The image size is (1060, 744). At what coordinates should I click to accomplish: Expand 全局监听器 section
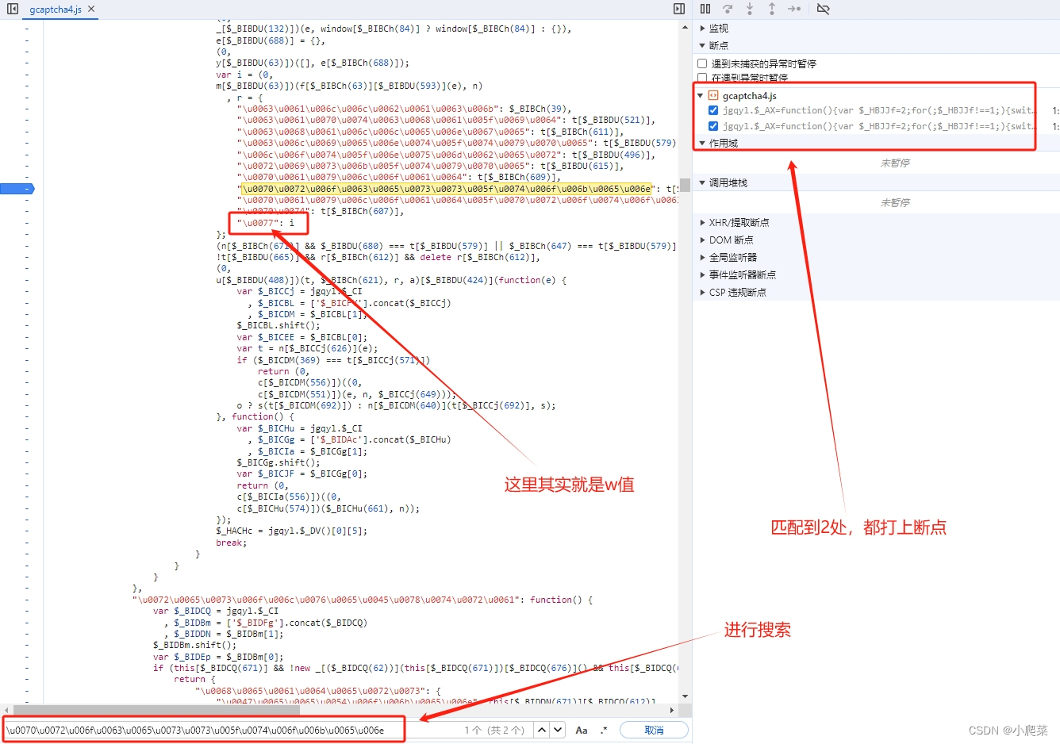pos(702,257)
